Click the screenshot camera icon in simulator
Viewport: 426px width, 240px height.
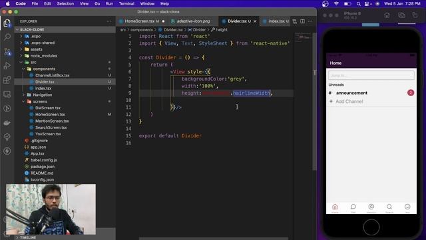pos(401,15)
